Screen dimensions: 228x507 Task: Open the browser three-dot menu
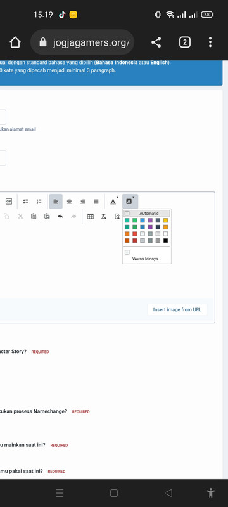210,42
